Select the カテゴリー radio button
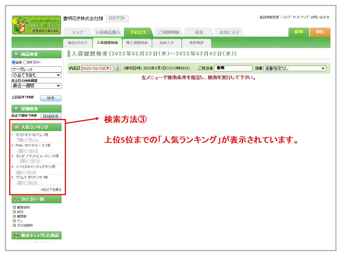 25,62
